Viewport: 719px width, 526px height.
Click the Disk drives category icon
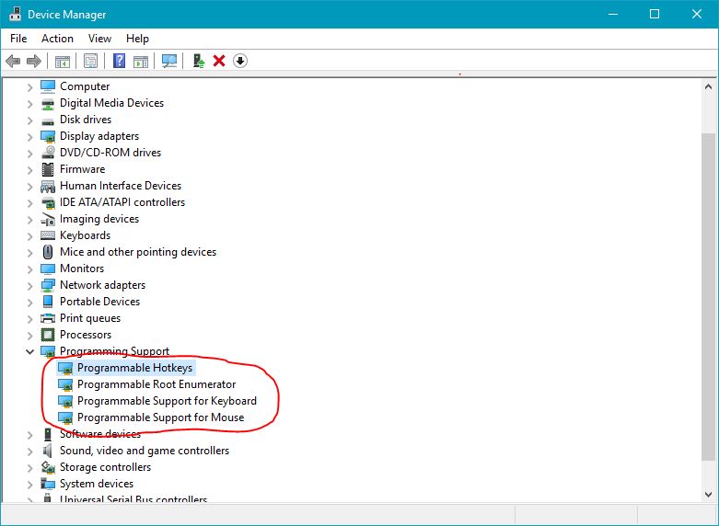click(48, 120)
